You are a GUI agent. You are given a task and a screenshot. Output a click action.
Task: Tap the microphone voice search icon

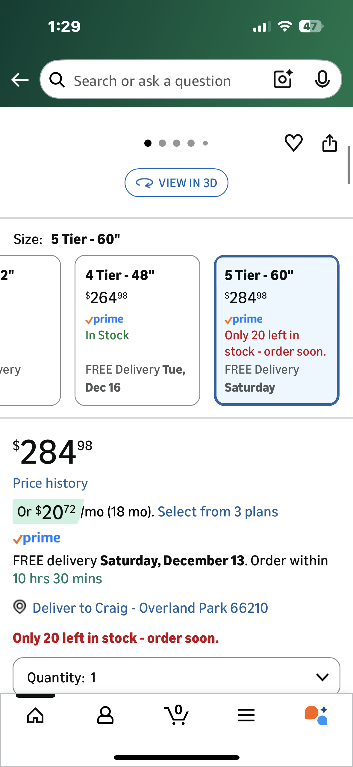point(322,80)
